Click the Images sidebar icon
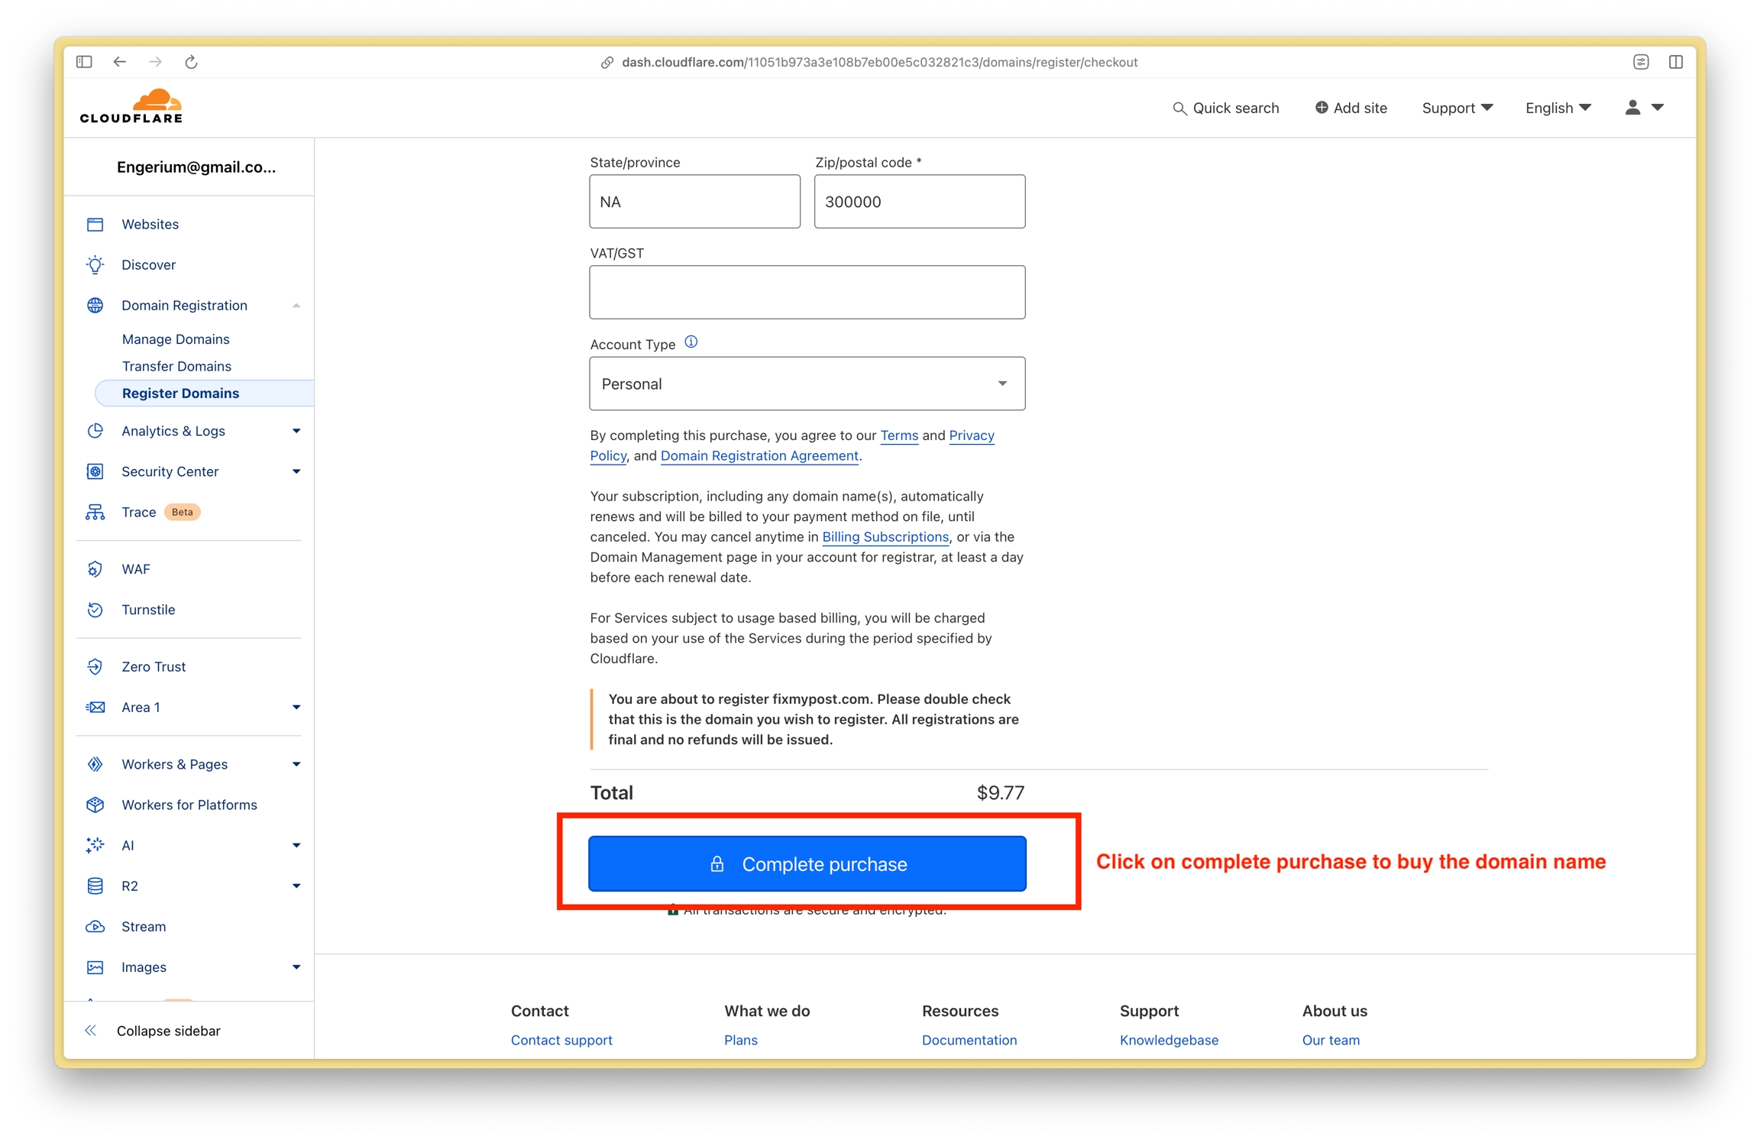Image resolution: width=1760 pixels, height=1140 pixels. pyautogui.click(x=95, y=967)
